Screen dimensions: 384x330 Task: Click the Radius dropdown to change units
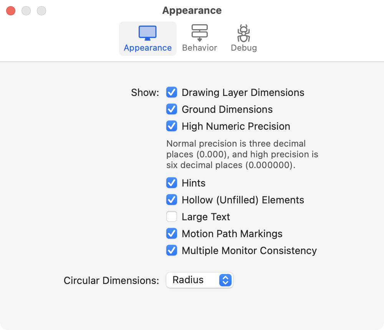(x=199, y=280)
